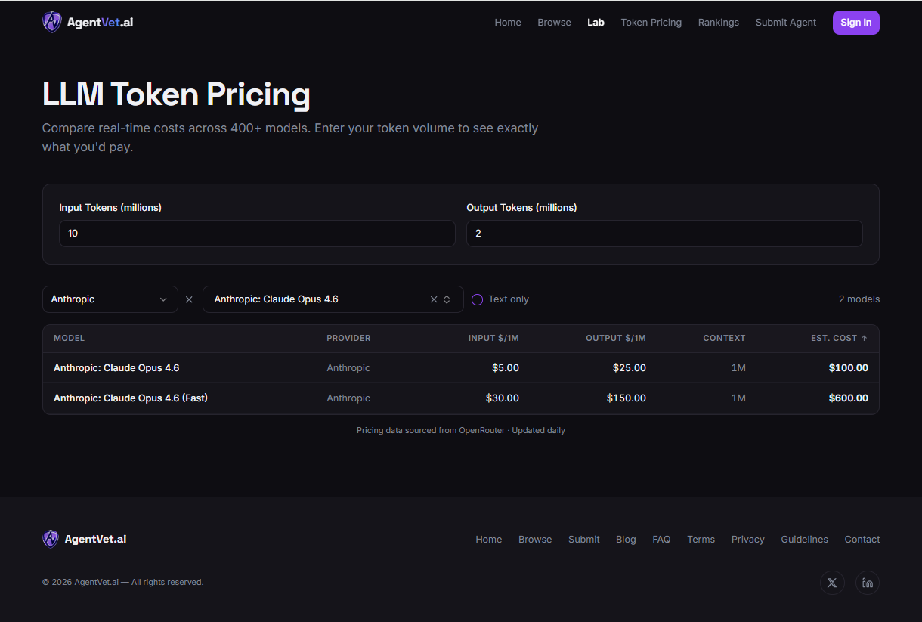The width and height of the screenshot is (922, 622).
Task: Sort by the Provider column header
Action: [348, 338]
